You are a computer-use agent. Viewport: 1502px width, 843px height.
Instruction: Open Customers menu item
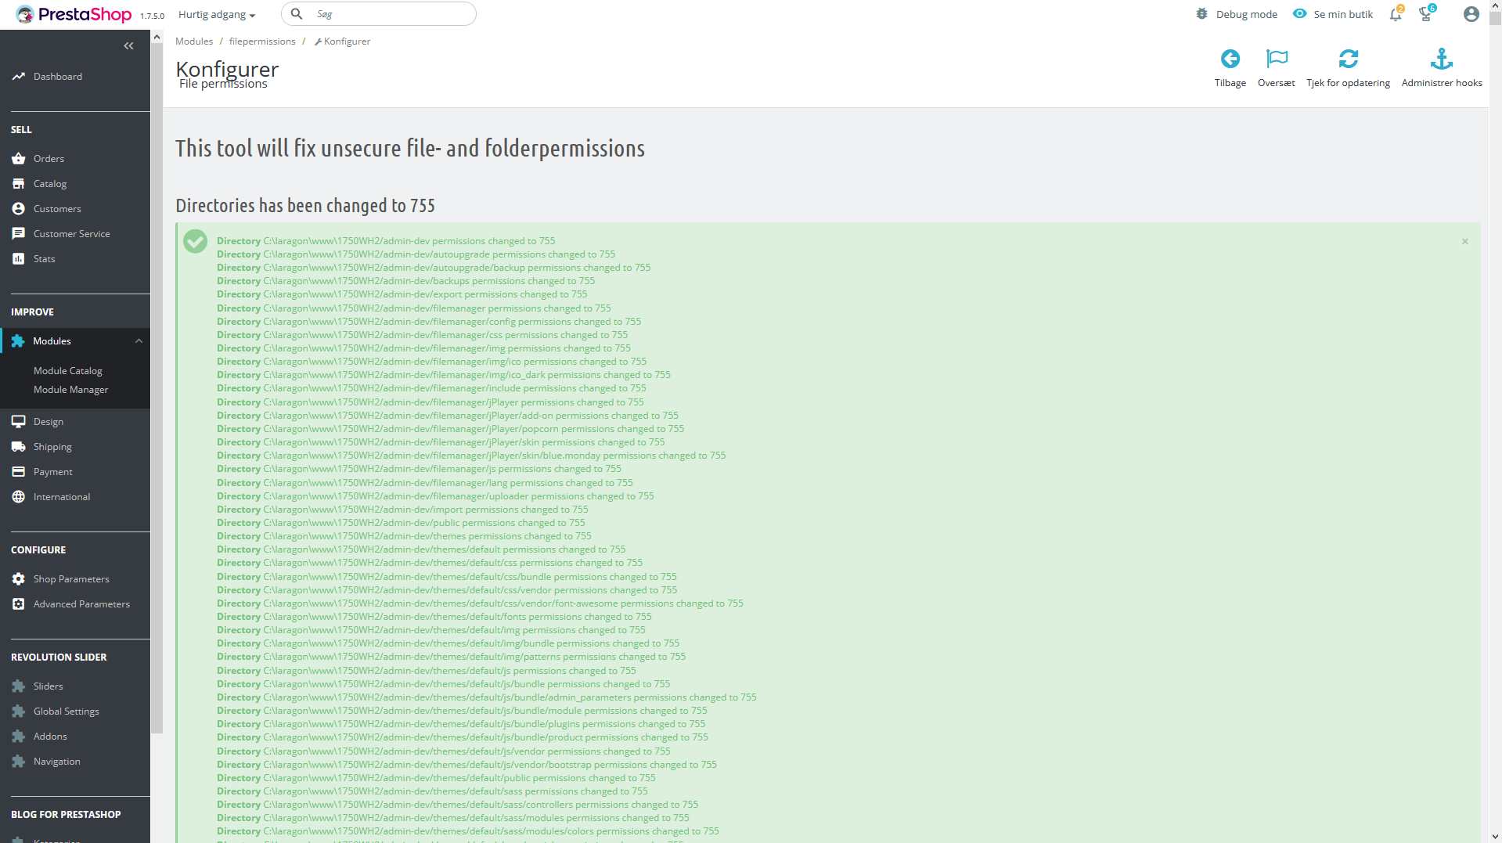(57, 209)
